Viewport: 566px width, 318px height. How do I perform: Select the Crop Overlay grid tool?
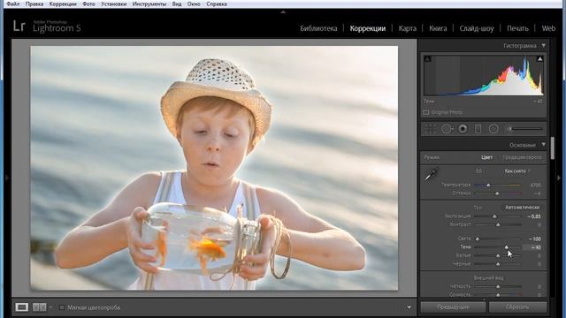coord(431,129)
